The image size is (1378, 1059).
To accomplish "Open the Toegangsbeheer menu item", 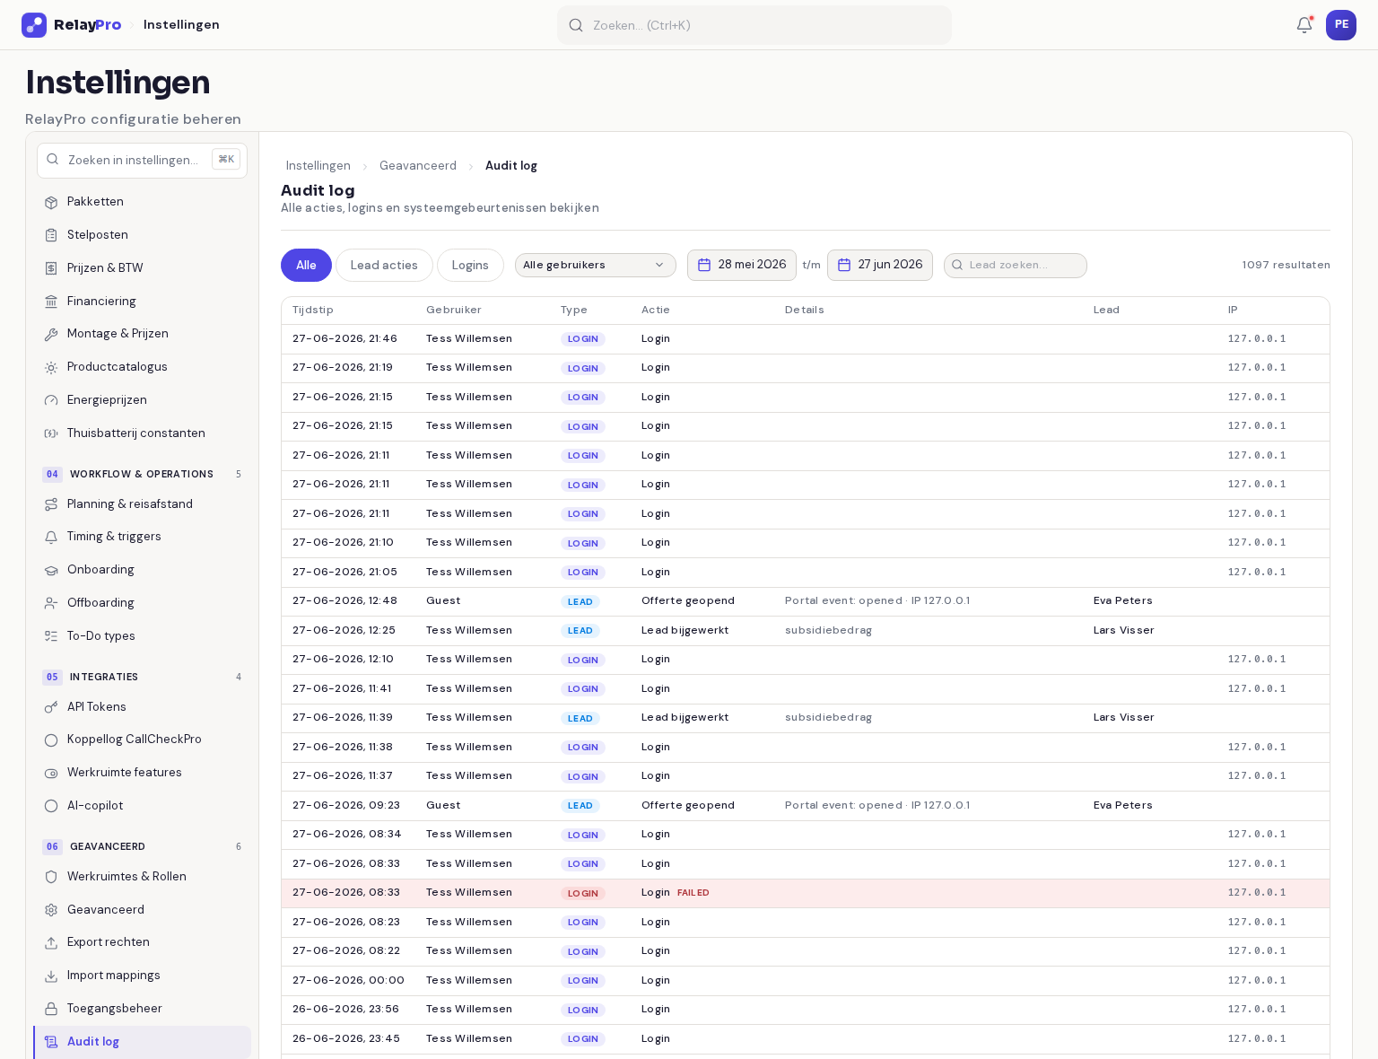I will pyautogui.click(x=142, y=1009).
